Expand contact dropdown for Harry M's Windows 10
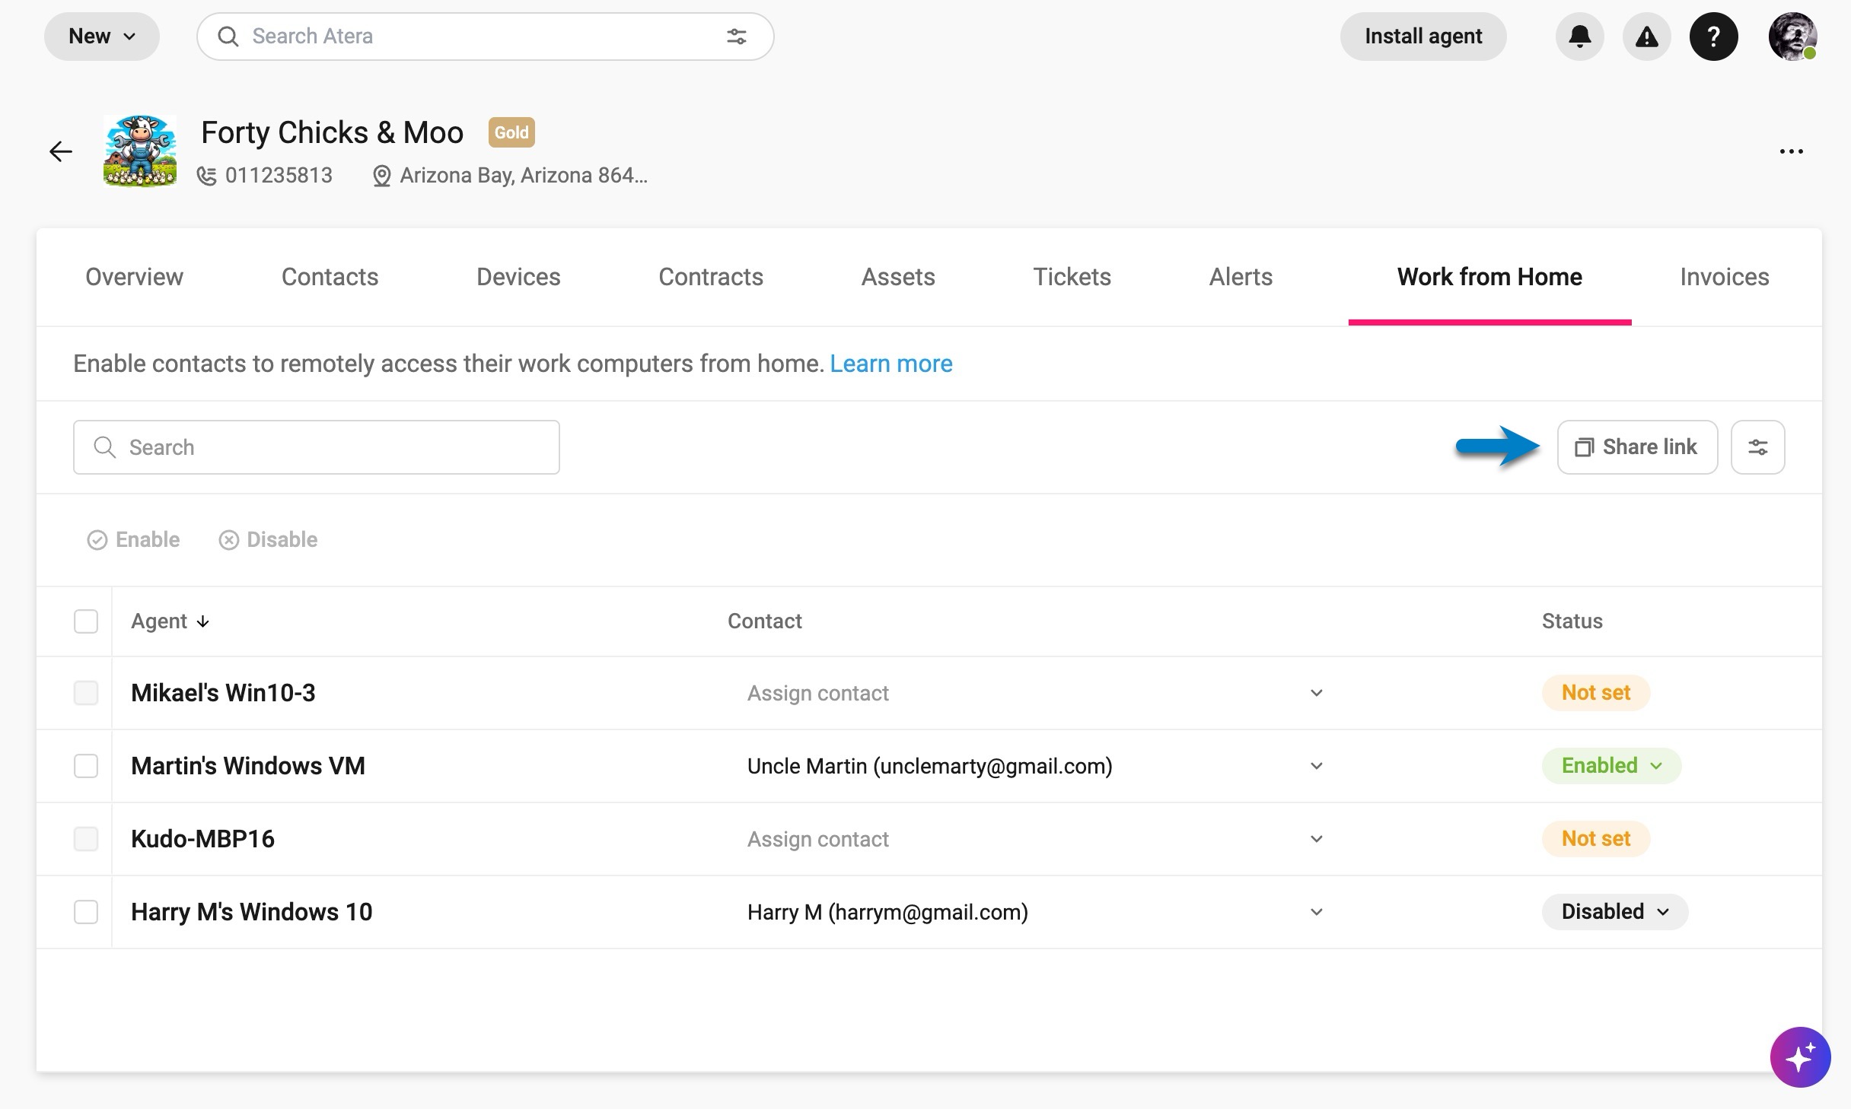This screenshot has height=1109, width=1851. pos(1317,912)
